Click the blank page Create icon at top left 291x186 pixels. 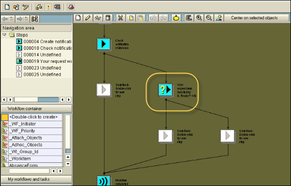click(x=7, y=7)
